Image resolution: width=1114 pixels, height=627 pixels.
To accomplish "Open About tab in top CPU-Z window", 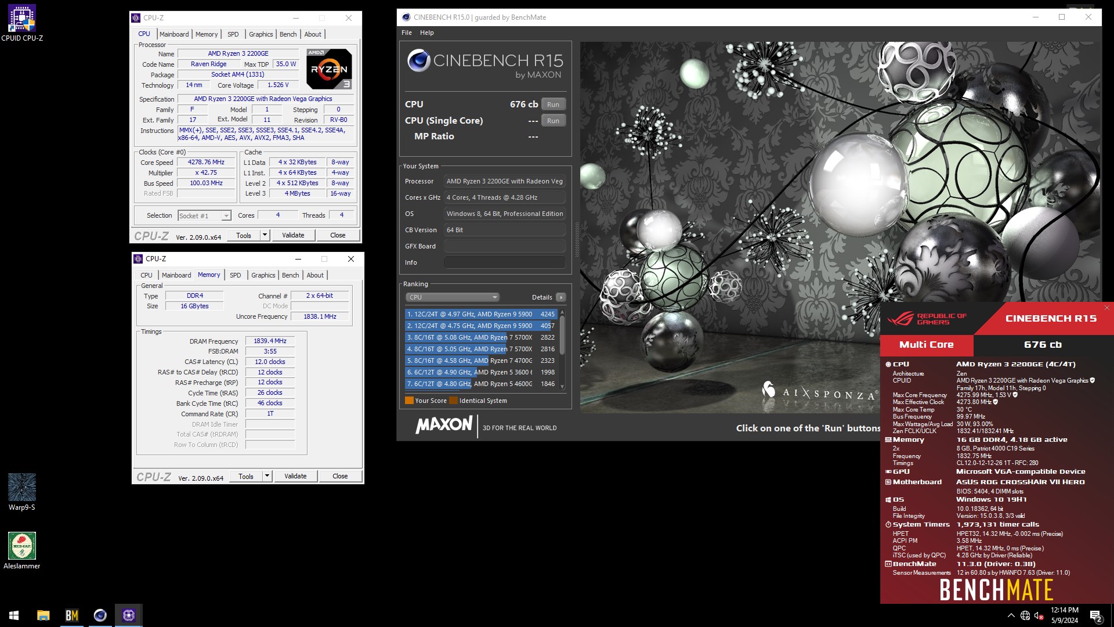I will pos(313,34).
